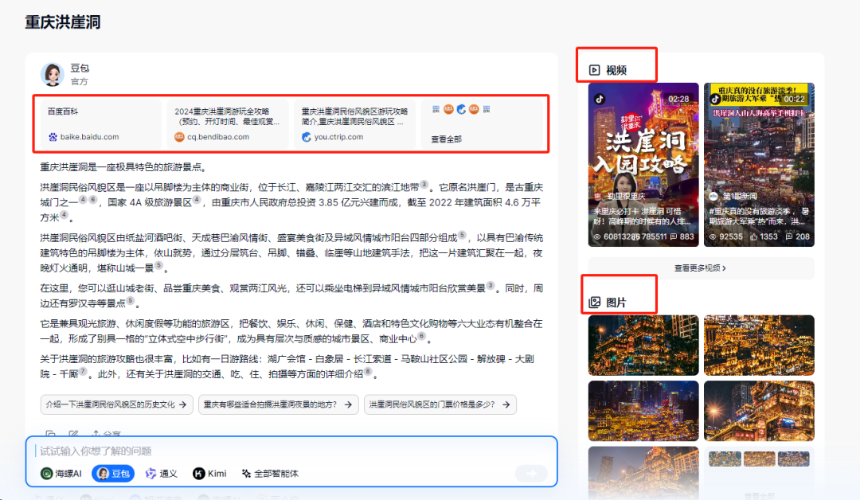
Task: Click the 883 comments count on first video
Action: click(x=682, y=236)
